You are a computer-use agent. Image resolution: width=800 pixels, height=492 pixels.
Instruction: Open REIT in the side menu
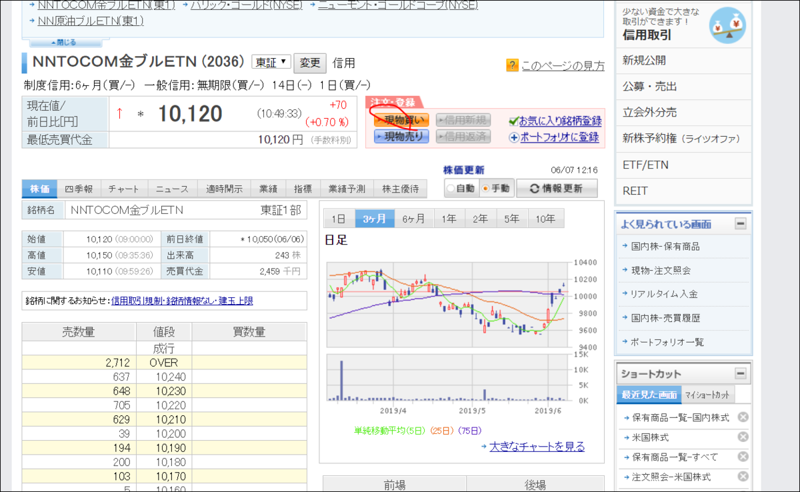pos(684,191)
